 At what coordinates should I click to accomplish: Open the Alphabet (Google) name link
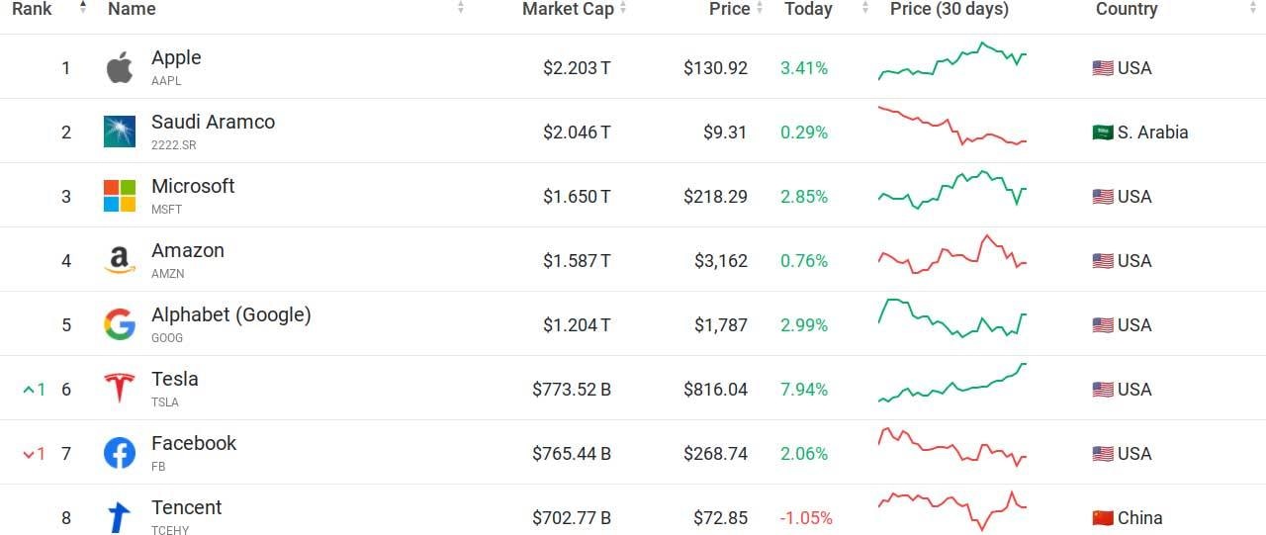click(230, 314)
